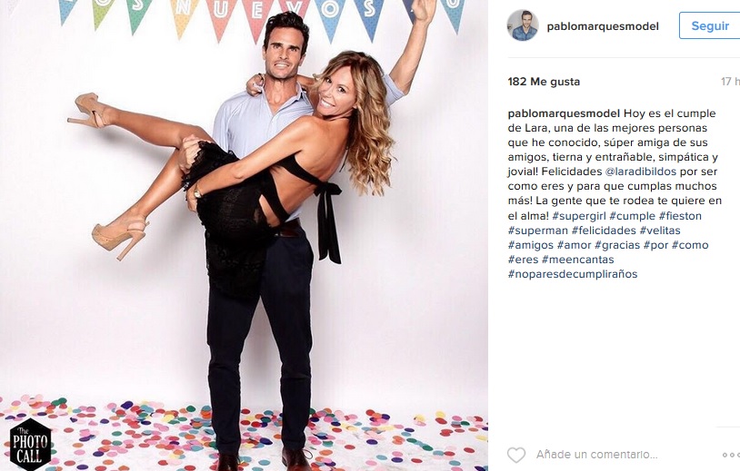Click the Seguir follow button
740x471 pixels.
pyautogui.click(x=709, y=26)
